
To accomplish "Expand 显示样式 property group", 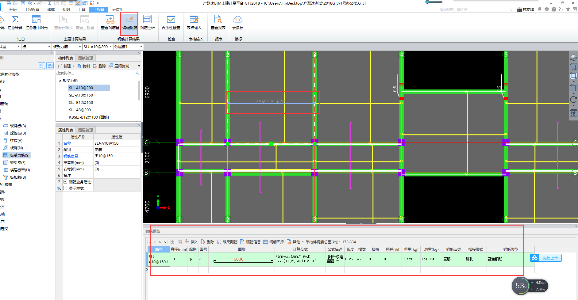I will [65, 188].
